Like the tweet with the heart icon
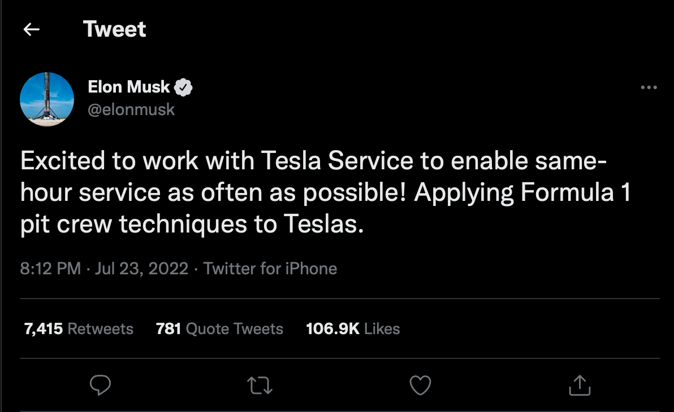Screen dimensions: 674x412 point(420,385)
